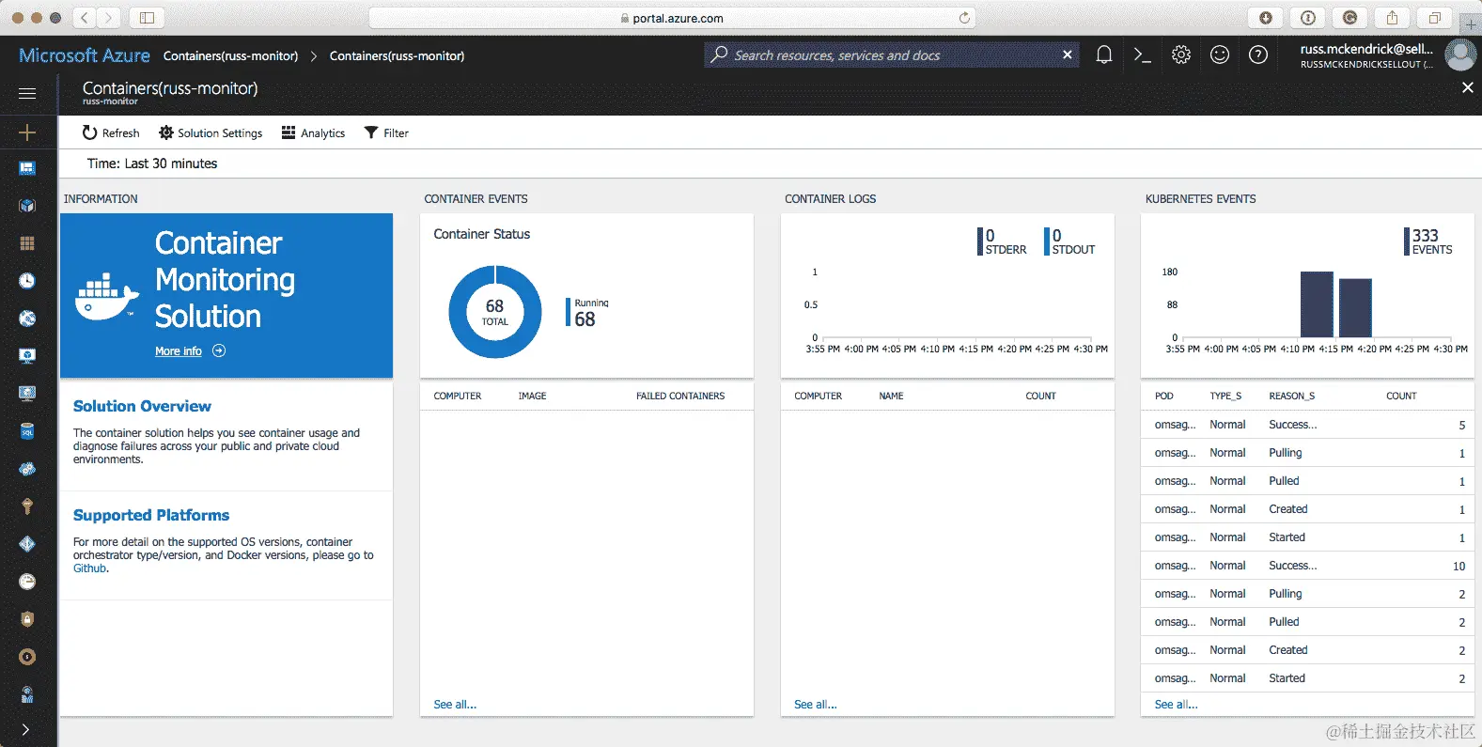Viewport: 1482px width, 747px height.
Task: Open the key icon in sidebar
Action: point(27,506)
